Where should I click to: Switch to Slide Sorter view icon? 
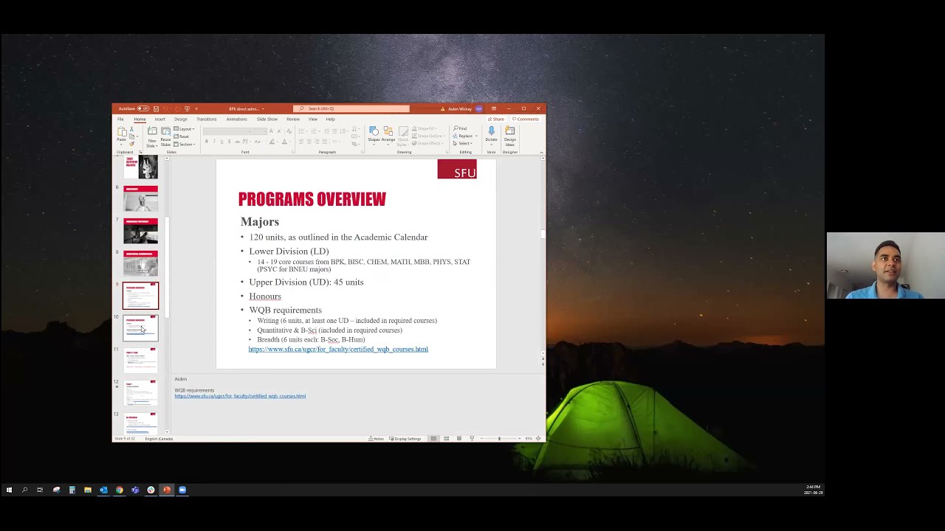tap(447, 439)
